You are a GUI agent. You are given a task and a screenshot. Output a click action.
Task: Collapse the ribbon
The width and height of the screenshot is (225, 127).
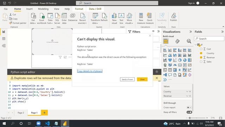coord(223,27)
